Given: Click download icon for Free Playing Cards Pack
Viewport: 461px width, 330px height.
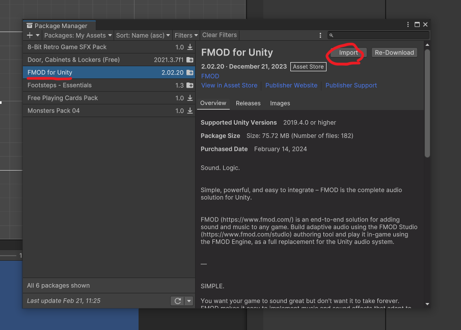Looking at the screenshot, I should coord(190,98).
